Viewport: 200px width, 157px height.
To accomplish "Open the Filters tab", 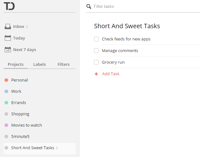I will (x=63, y=65).
